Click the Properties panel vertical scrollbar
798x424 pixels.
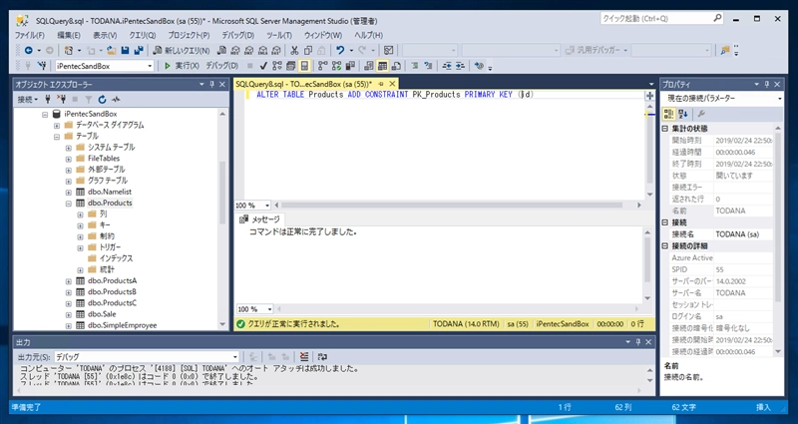pyautogui.click(x=778, y=217)
